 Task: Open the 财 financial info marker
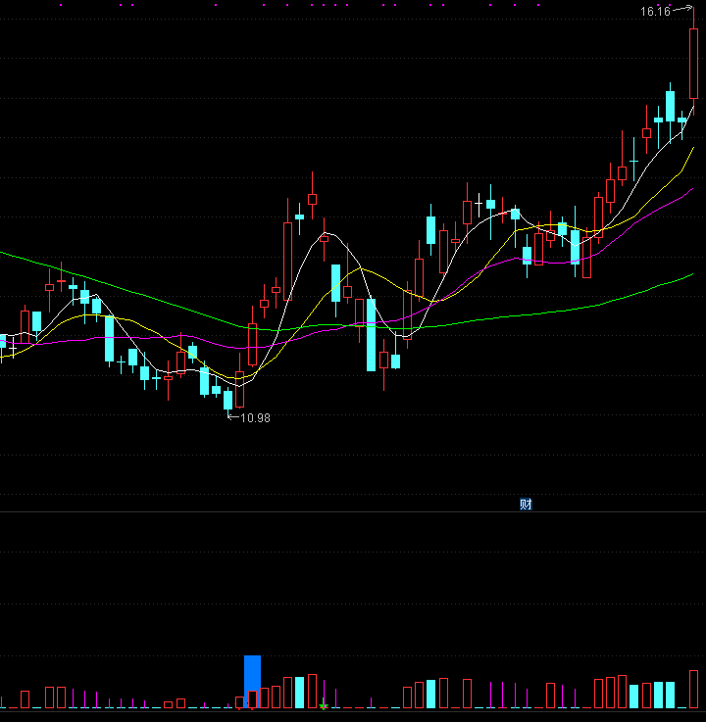[x=526, y=505]
